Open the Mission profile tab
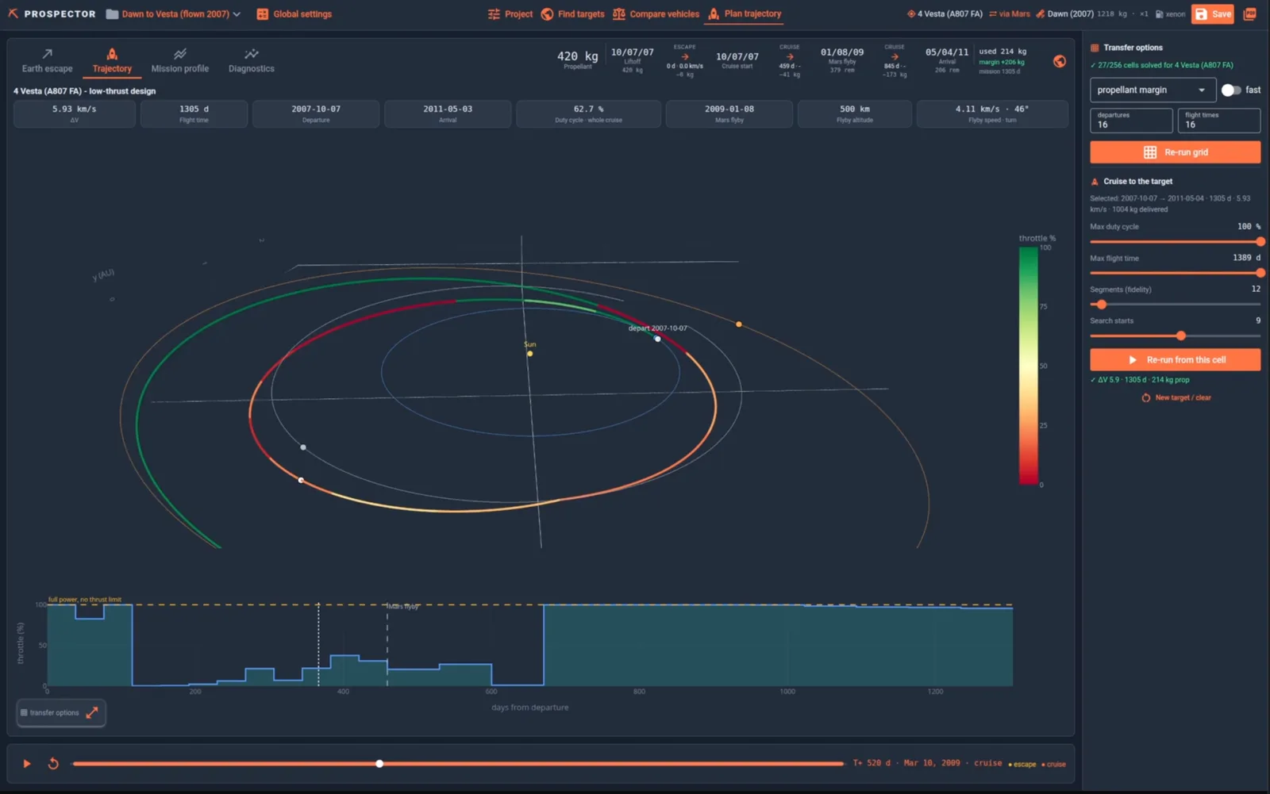Screen dimensions: 1270x794 [x=180, y=61]
